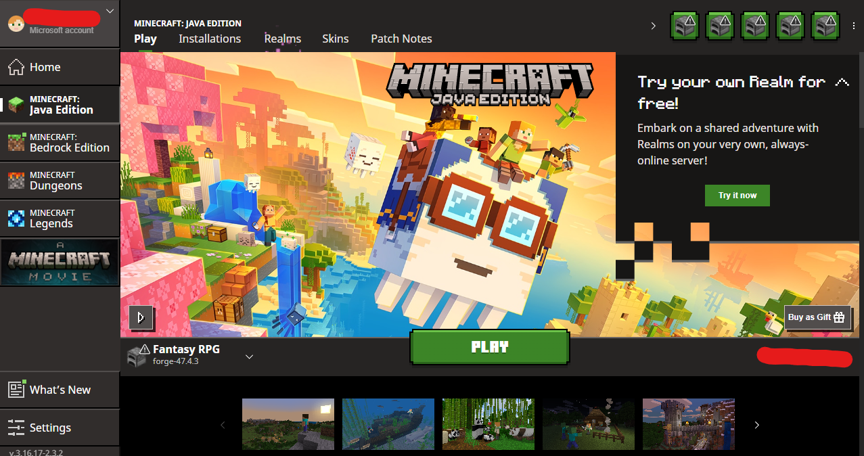Screen dimensions: 864x456
Task: Click the green PLAY button
Action: [x=490, y=347]
